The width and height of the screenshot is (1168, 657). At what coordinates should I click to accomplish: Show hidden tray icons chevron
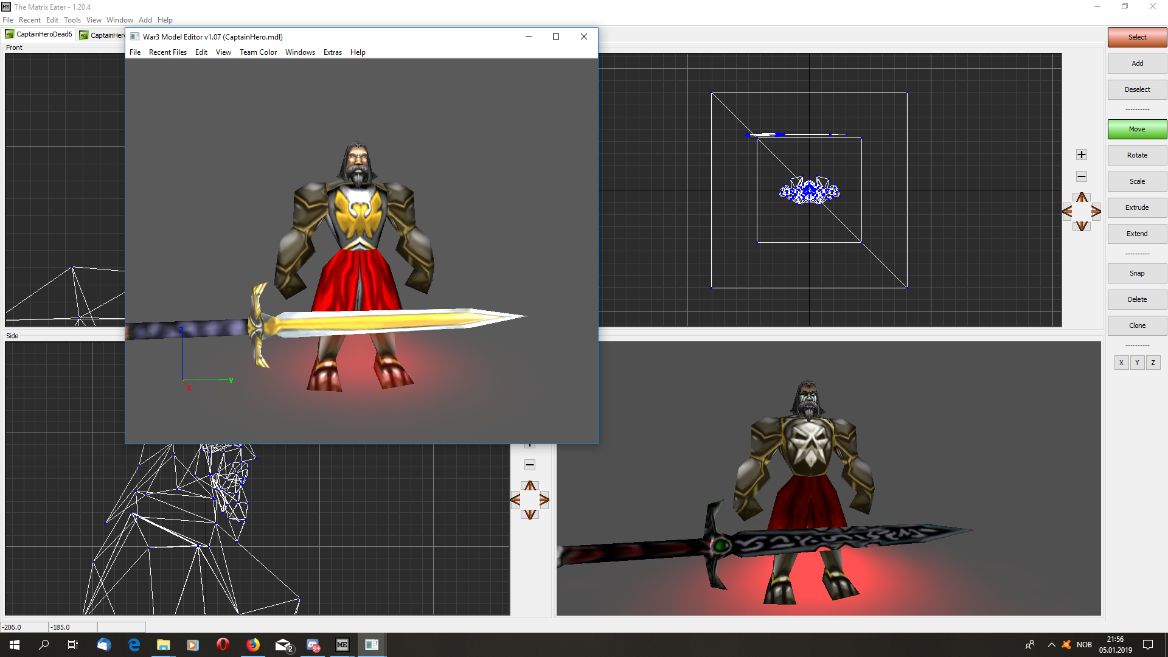pos(1051,645)
